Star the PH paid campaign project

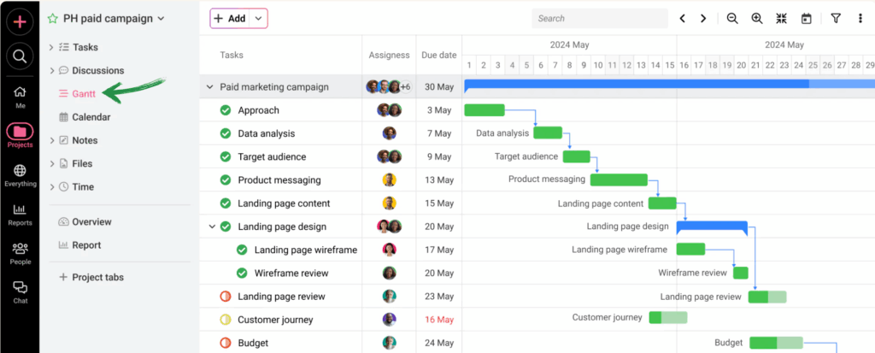(x=52, y=19)
